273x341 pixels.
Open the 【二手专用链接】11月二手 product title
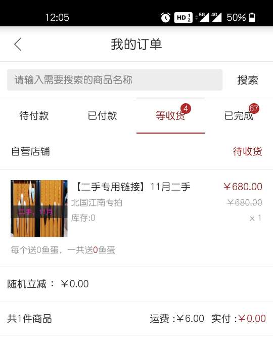coord(133,187)
